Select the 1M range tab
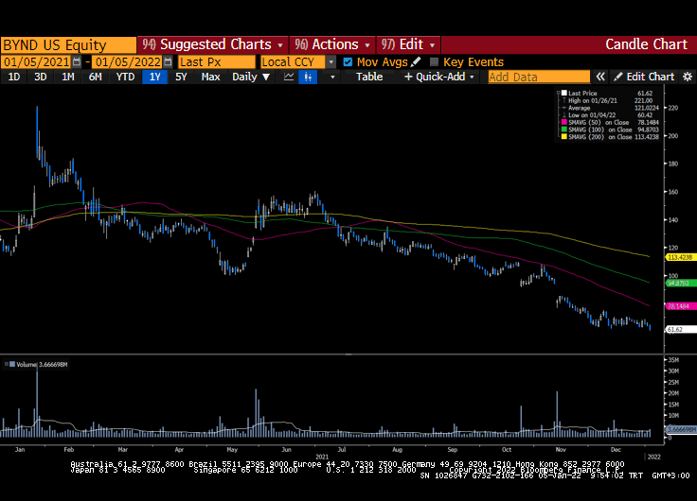 67,77
